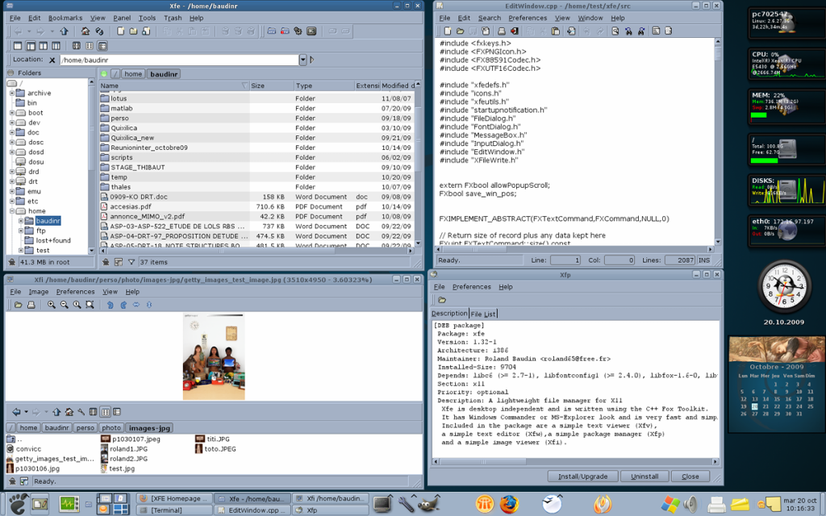Click the Search icon in EditWindow.cpp toolbar
This screenshot has height=516, width=826.
point(615,31)
